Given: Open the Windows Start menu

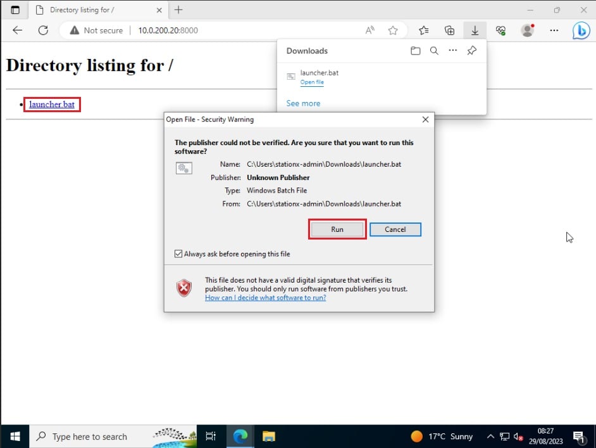Looking at the screenshot, I should pos(15,436).
